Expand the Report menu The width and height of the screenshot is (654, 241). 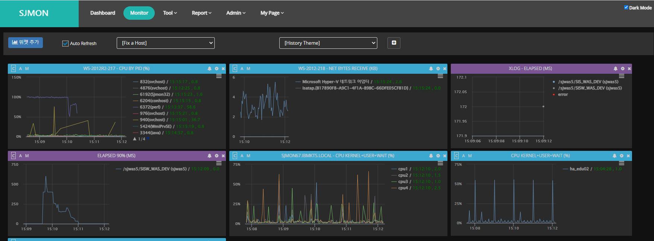[x=201, y=13]
